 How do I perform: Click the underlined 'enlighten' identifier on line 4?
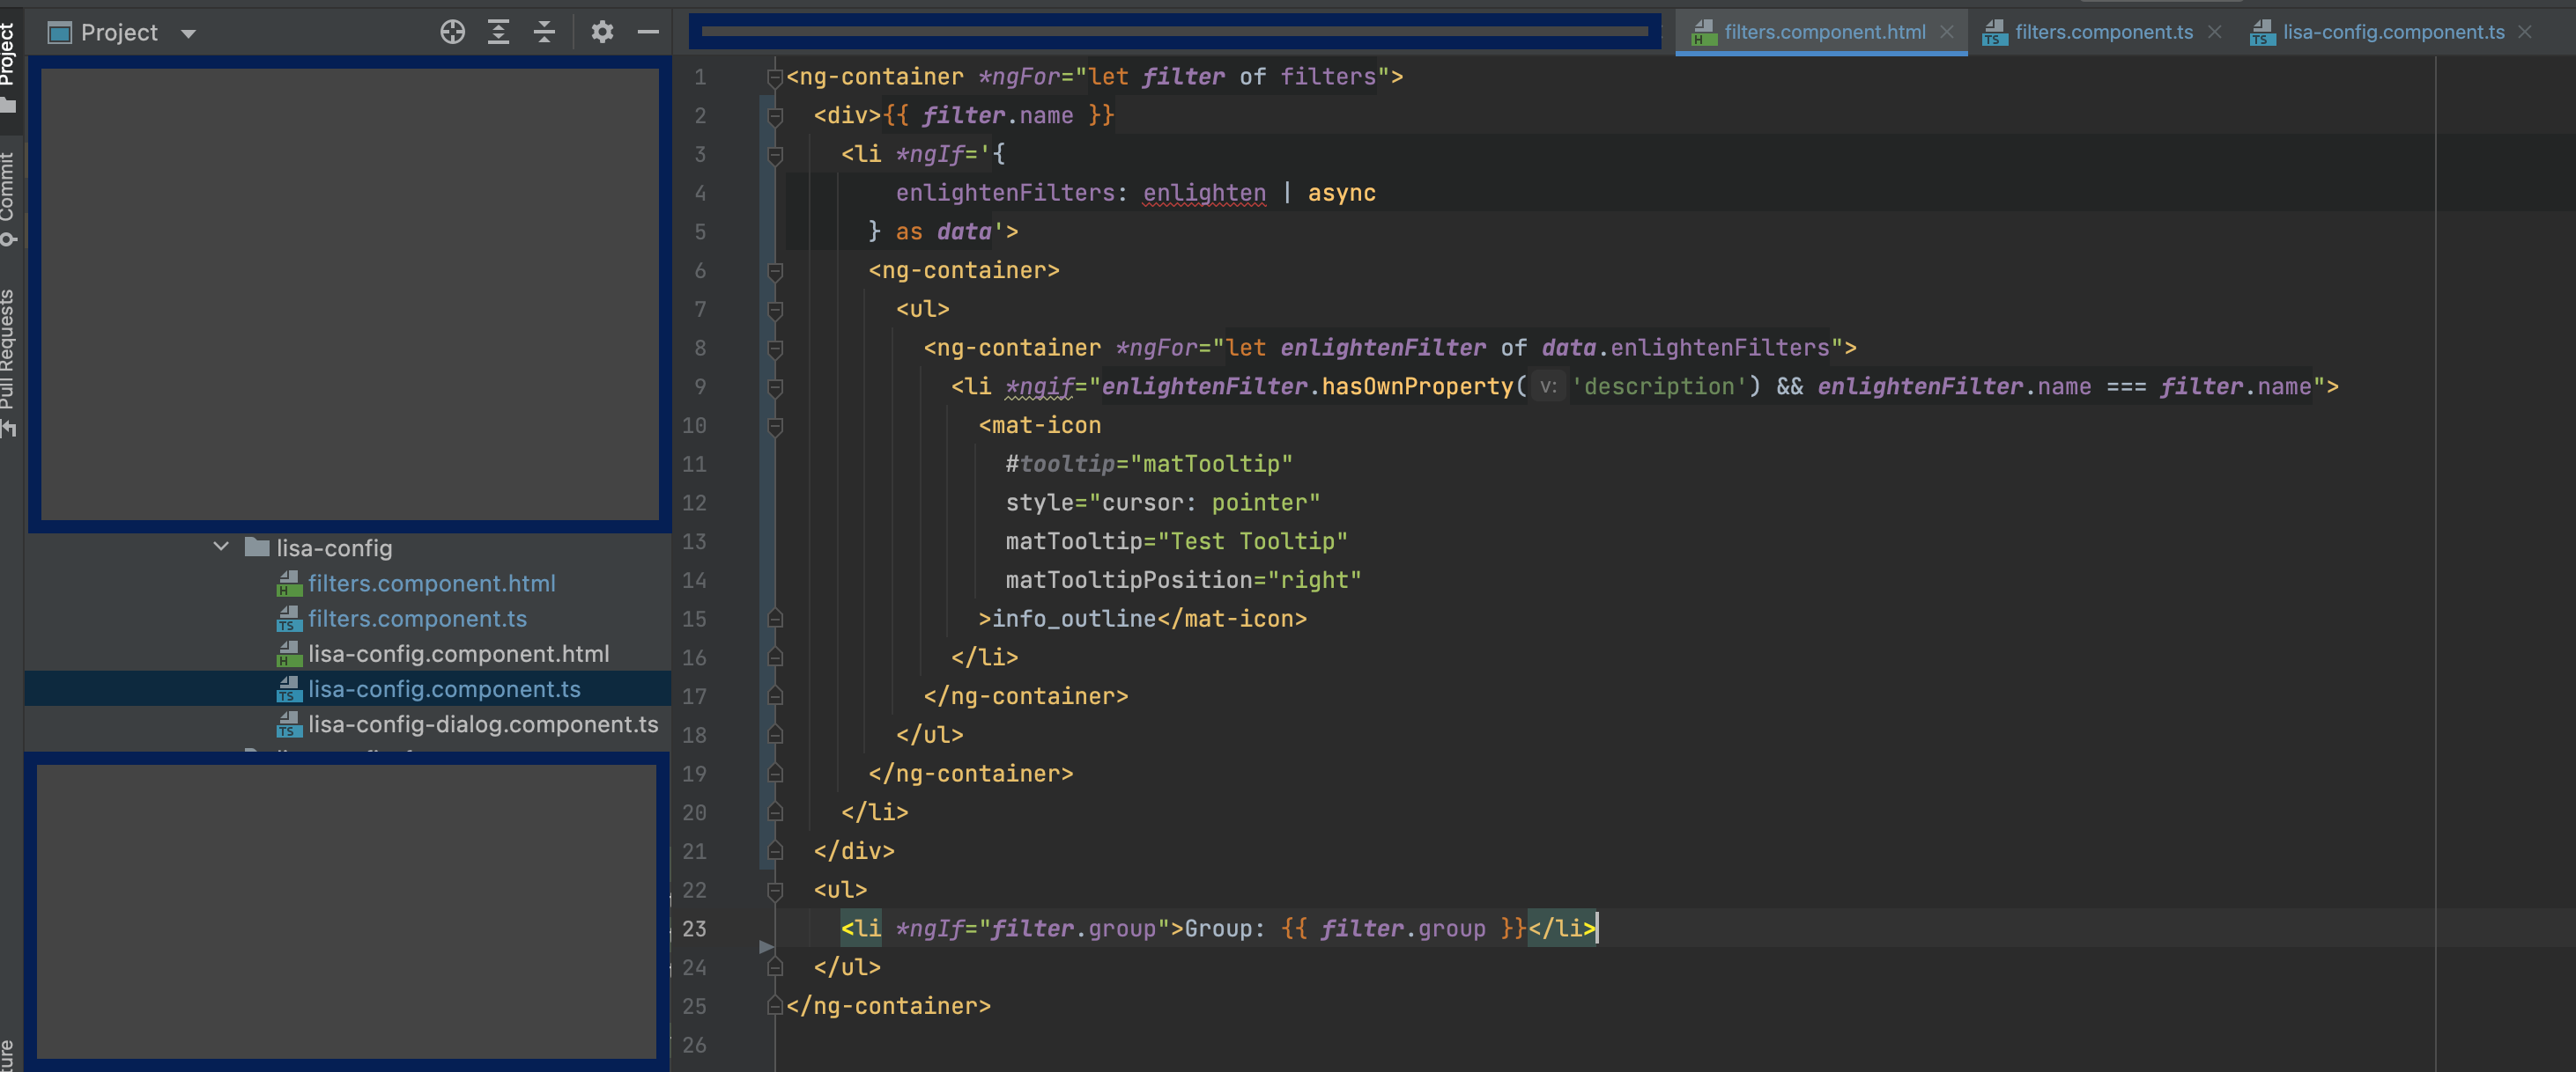pyautogui.click(x=1204, y=193)
